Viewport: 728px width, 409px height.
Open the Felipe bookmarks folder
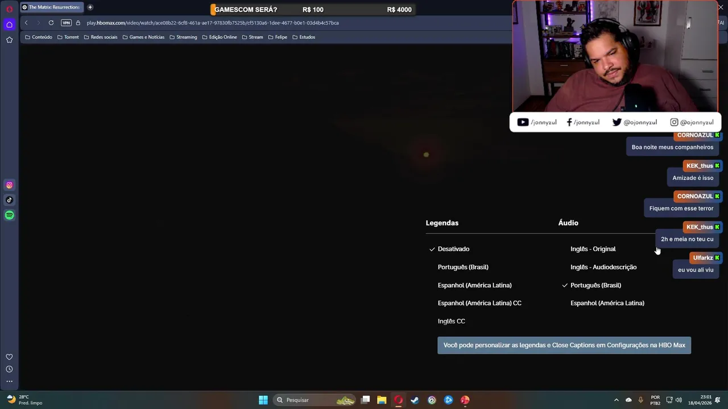pos(278,37)
